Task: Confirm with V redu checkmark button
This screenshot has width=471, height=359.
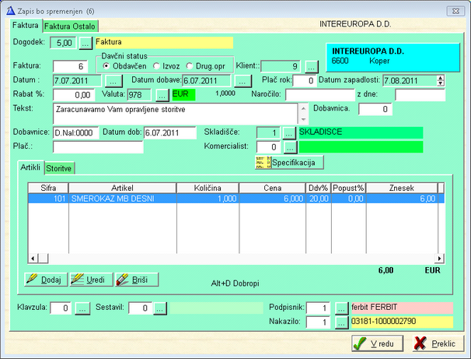Action: coord(377,343)
